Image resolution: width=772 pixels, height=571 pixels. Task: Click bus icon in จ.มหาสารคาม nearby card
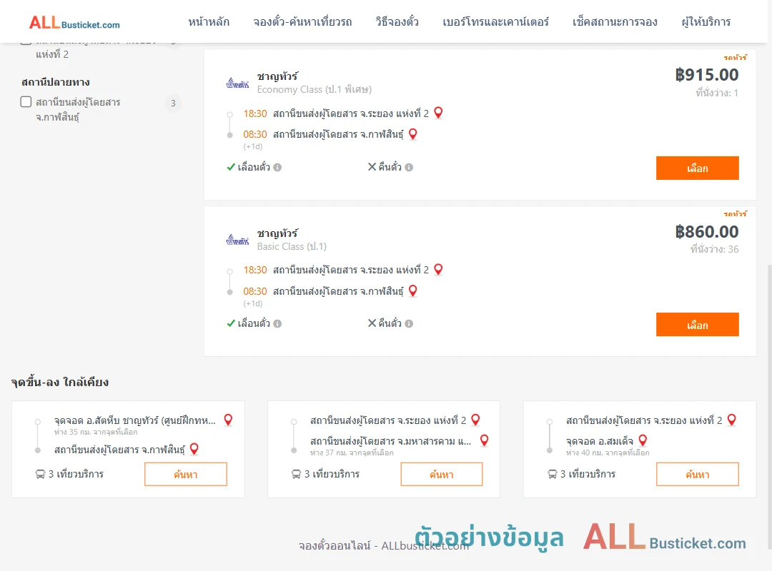coord(296,474)
